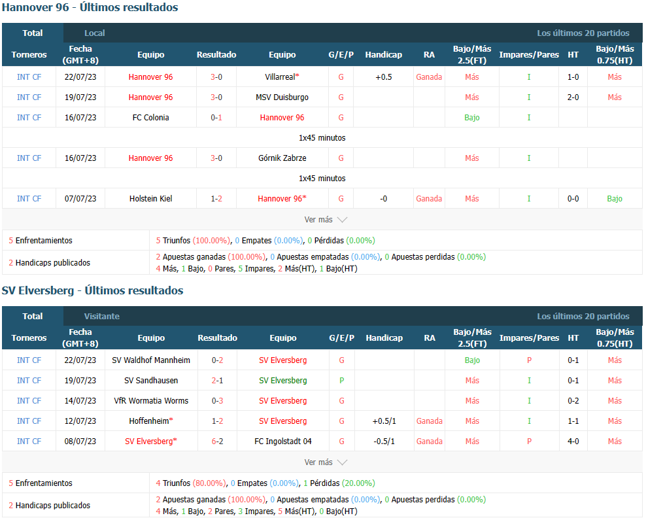Open INT CF link for SV Sandhausen match
This screenshot has width=646, height=520.
(29, 380)
